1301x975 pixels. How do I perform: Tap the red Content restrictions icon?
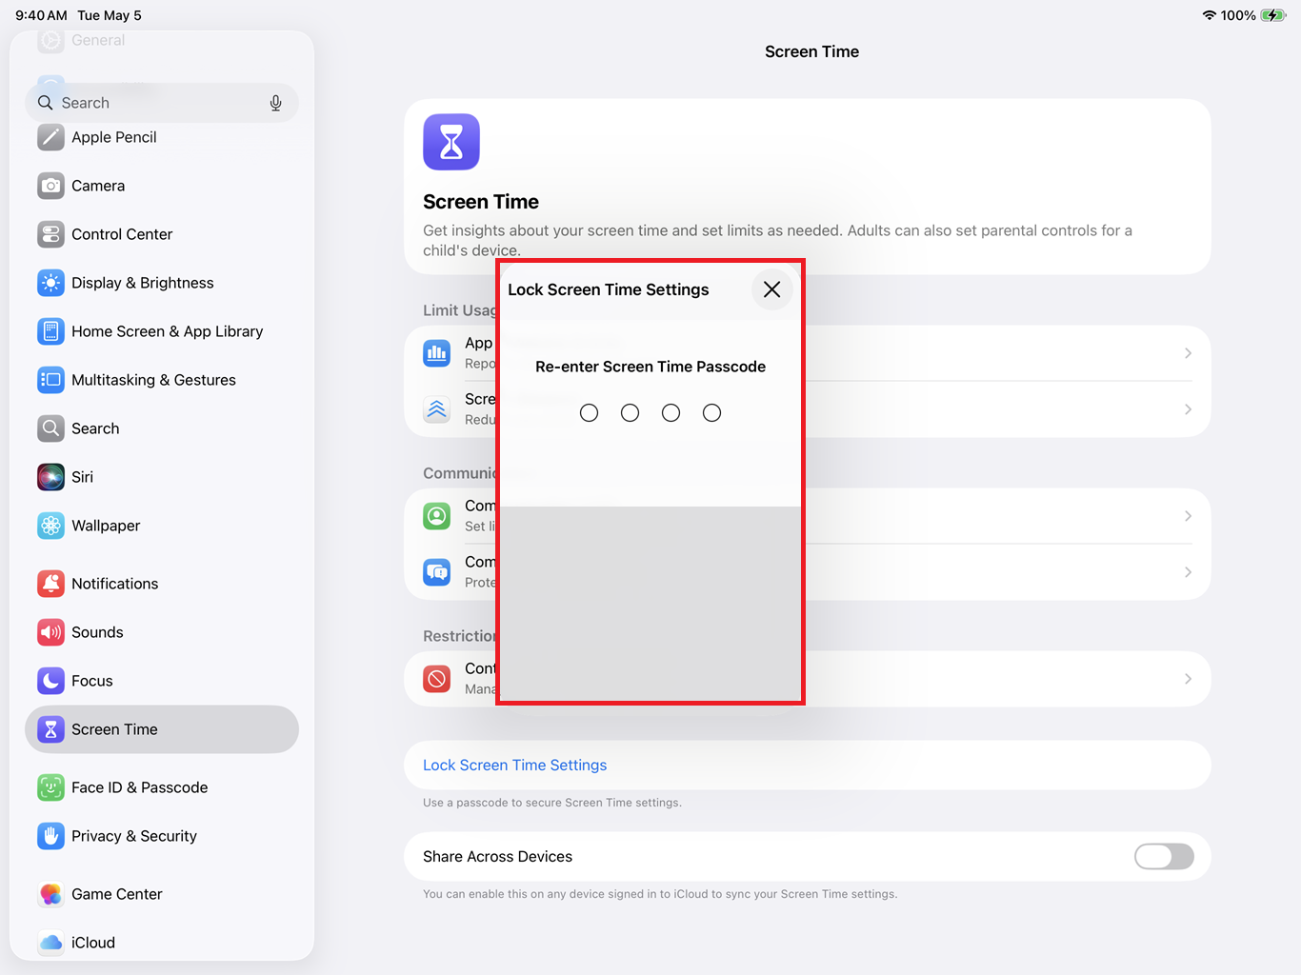(437, 679)
